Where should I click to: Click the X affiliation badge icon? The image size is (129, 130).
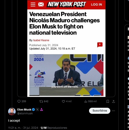pyautogui.click(x=37, y=110)
